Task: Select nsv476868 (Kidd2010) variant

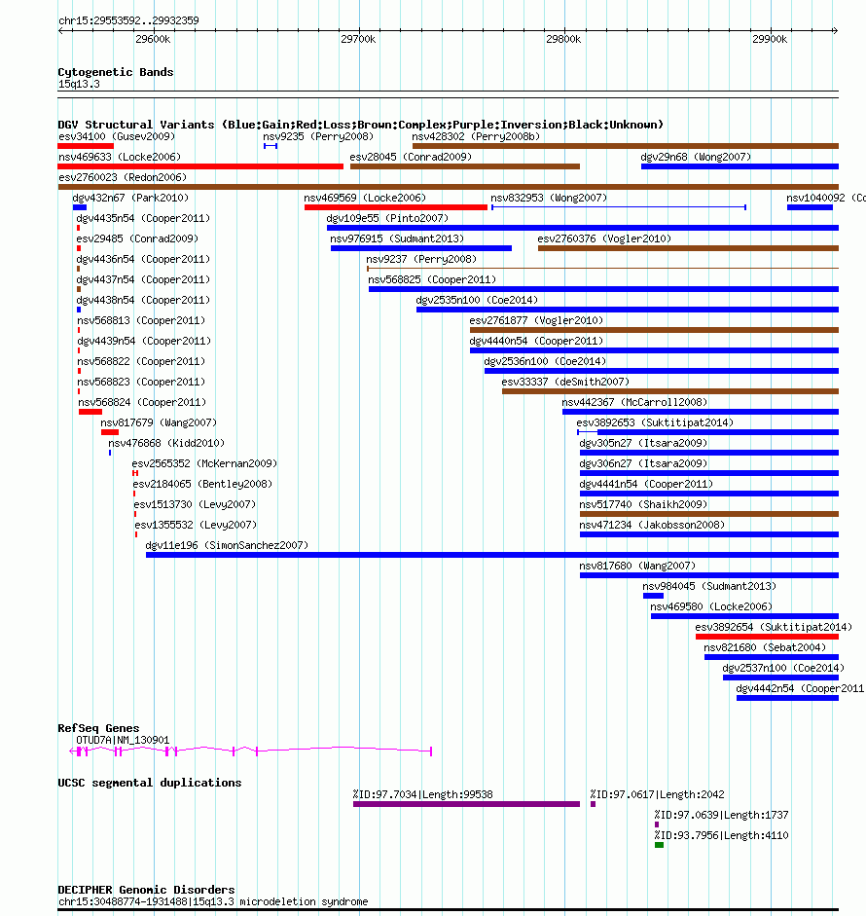Action: point(110,453)
